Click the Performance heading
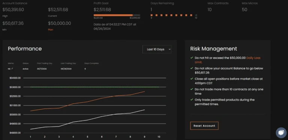288x140 pixels. pos(25,49)
